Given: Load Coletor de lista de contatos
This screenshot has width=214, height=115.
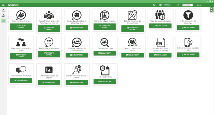Looking at the screenshot, I should (x=105, y=27).
